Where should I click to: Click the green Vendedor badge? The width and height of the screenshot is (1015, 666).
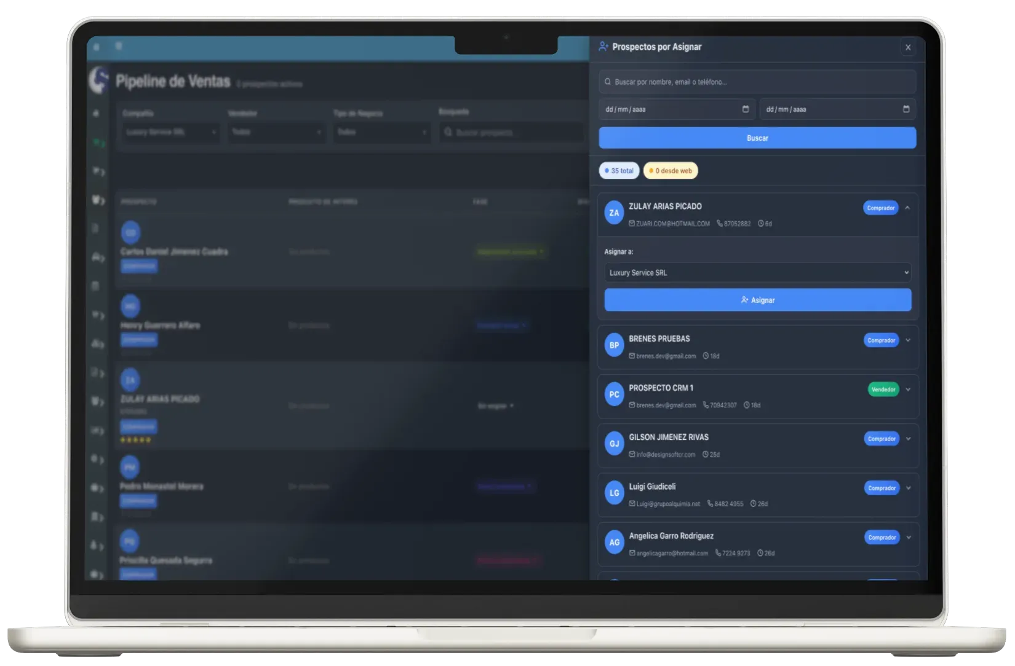click(883, 390)
